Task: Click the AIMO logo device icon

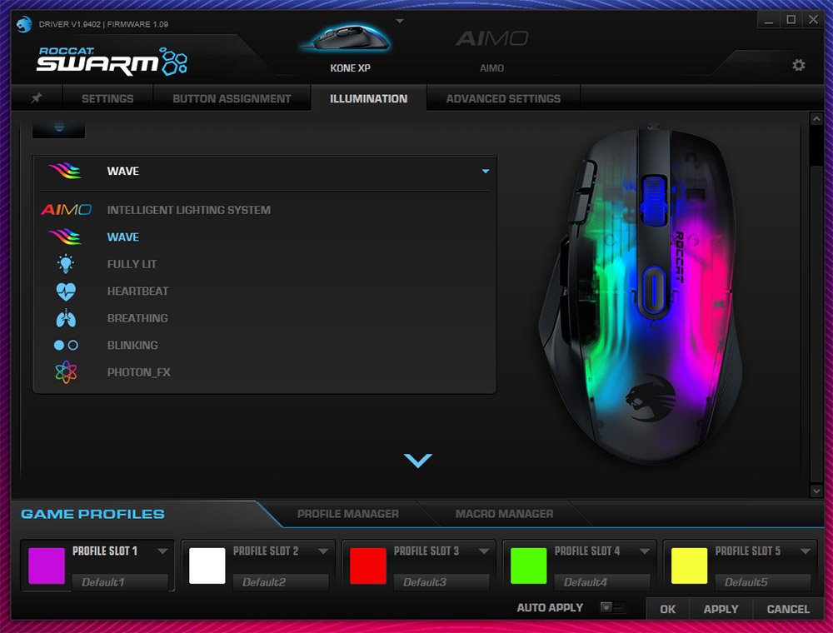Action: click(x=492, y=39)
